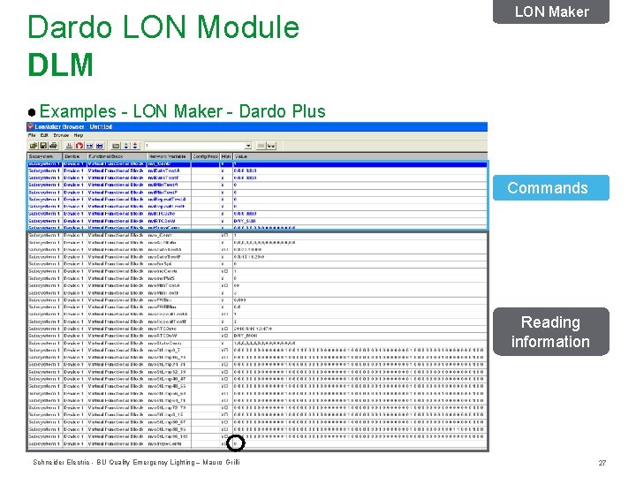This screenshot has width=636, height=477.
Task: Select the nviRTCDoW network variable cell
Action: click(169, 221)
